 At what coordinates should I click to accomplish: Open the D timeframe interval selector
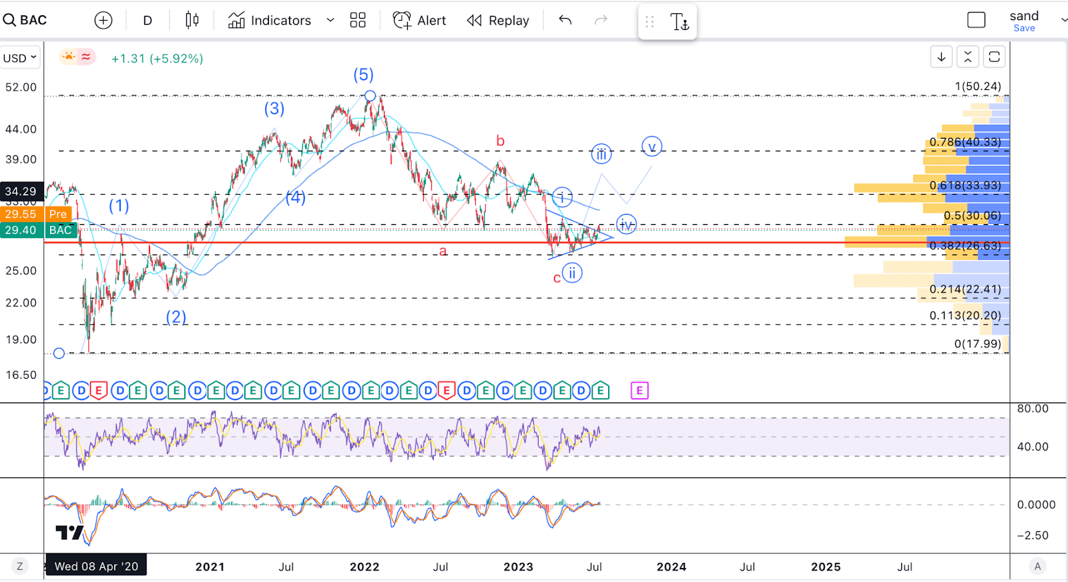(148, 21)
